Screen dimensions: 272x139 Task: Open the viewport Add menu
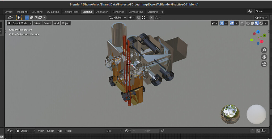[x=57, y=23]
